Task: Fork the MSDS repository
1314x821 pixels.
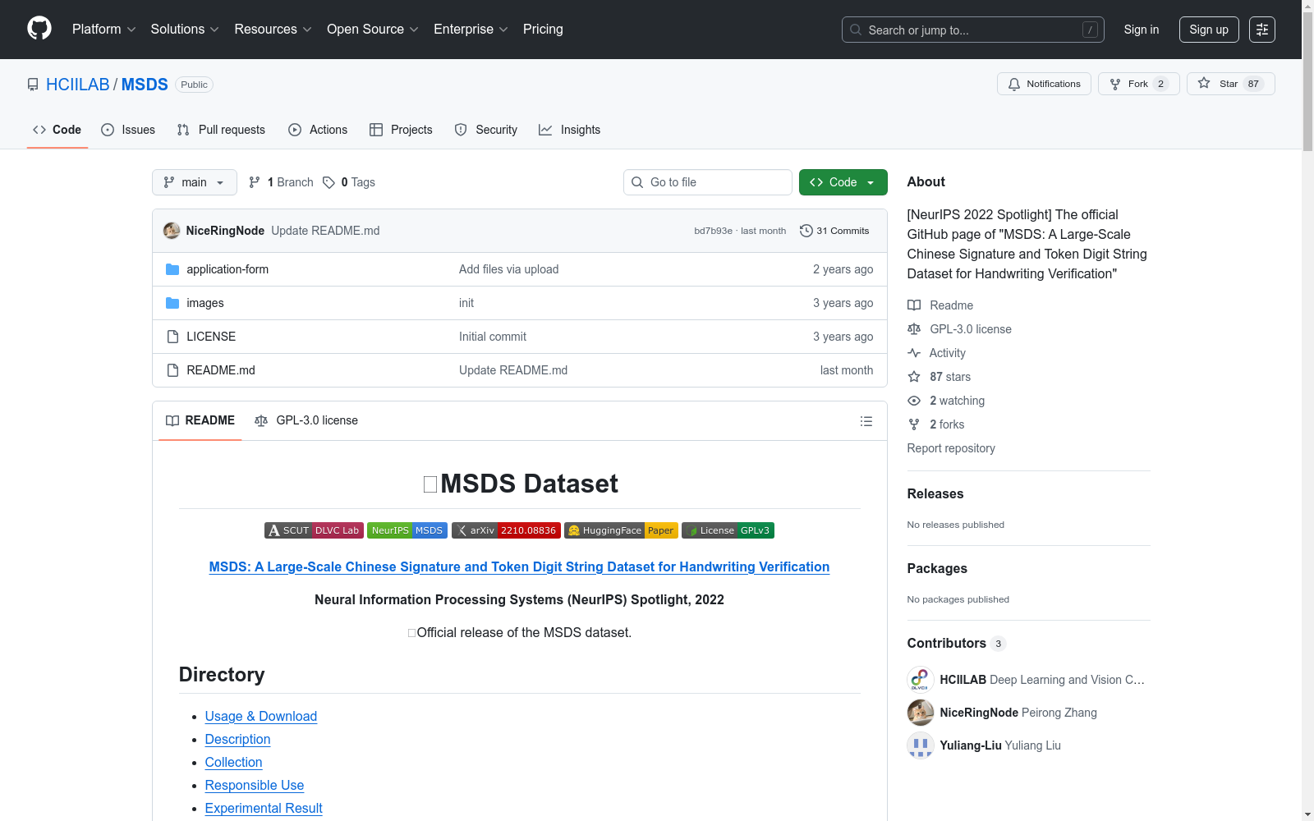Action: 1138,84
